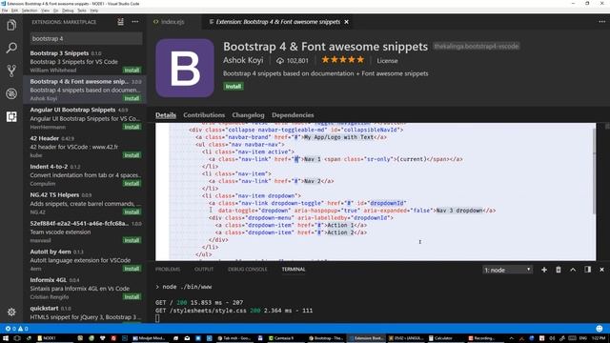Screen dimensions: 610x343
Task: Click the details view vertical scrollbar
Action: coord(594,171)
